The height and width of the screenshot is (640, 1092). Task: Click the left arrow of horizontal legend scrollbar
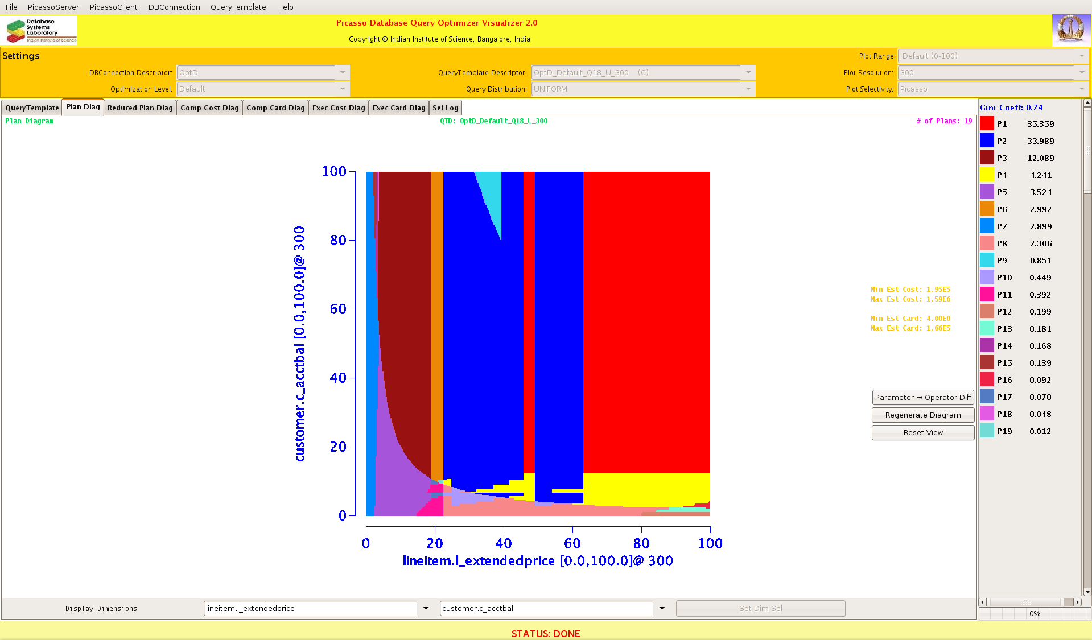tap(983, 602)
